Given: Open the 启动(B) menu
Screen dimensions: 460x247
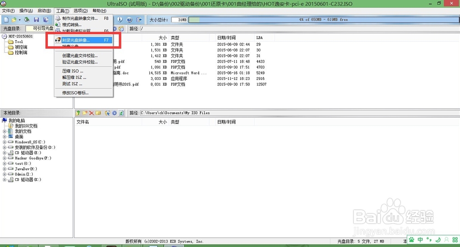Looking at the screenshot, I should coord(44,11).
